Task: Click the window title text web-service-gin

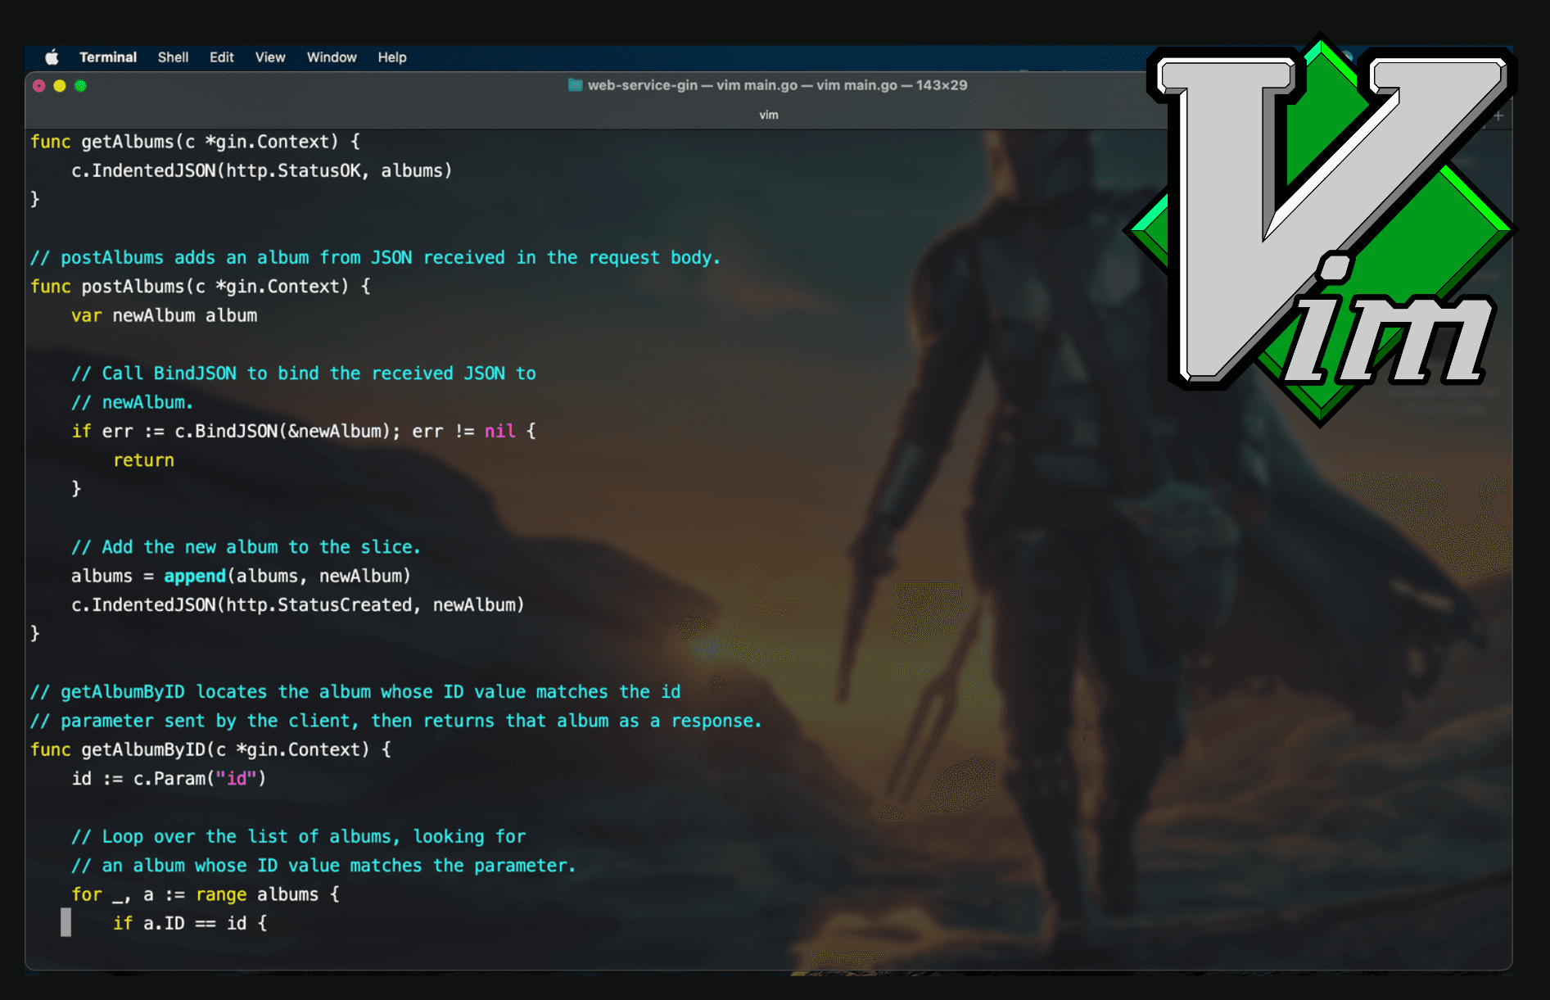Action: (642, 85)
